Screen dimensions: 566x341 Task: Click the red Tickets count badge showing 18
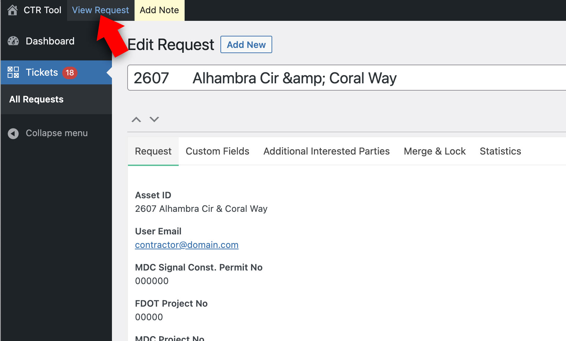70,72
